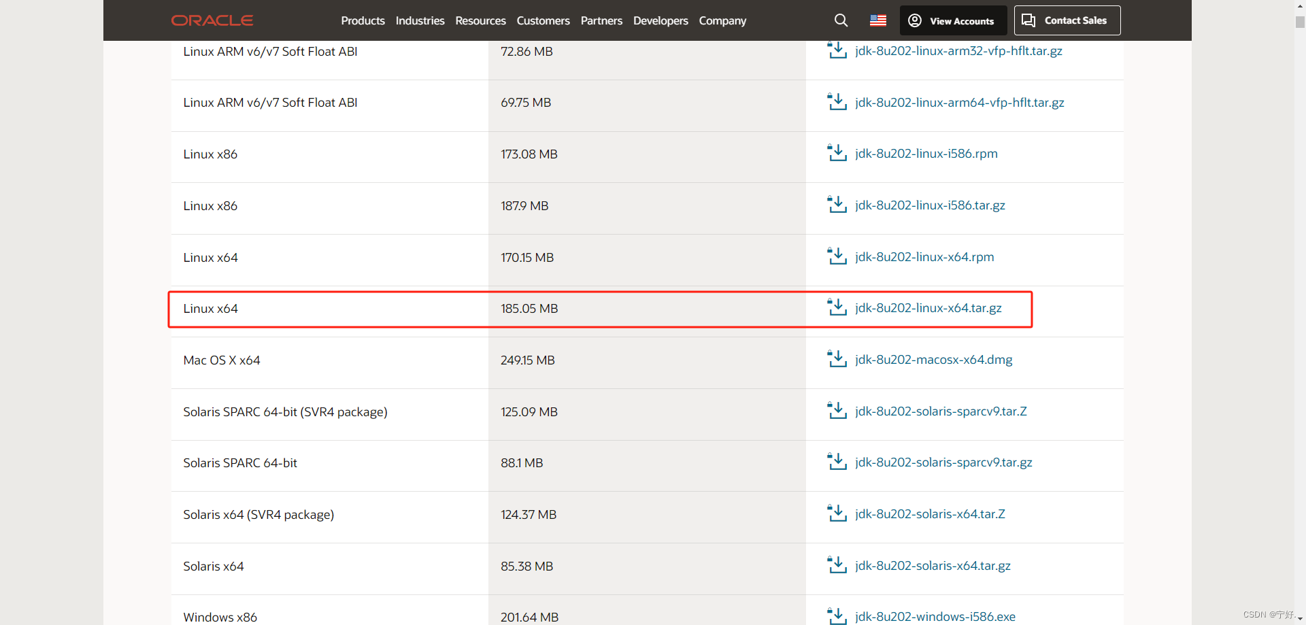Screen dimensions: 1306x625
Task: Click the 'Windows x86' cell
Action: coord(330,610)
